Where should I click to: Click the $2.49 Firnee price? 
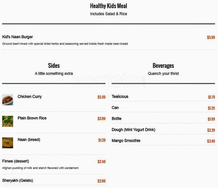[x=101, y=161]
